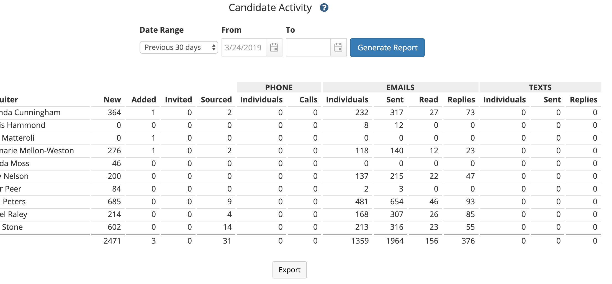
Task: Open the Date Range dropdown
Action: pos(179,47)
